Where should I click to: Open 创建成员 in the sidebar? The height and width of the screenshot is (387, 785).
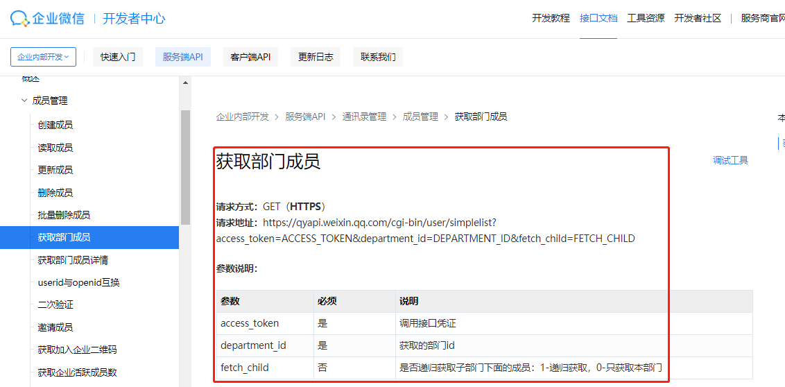point(55,125)
